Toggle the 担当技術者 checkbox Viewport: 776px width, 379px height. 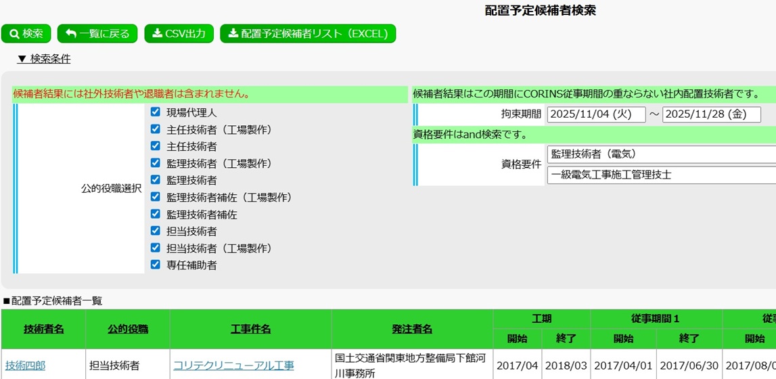(x=156, y=231)
